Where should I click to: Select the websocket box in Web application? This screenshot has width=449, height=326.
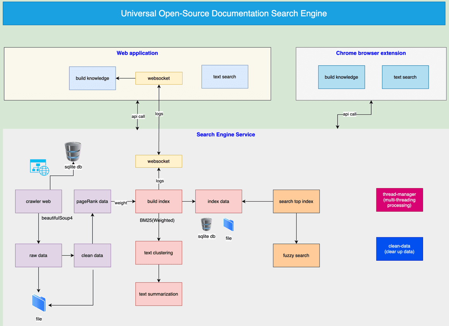coord(159,78)
